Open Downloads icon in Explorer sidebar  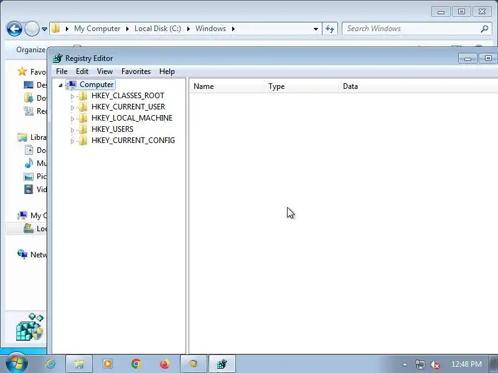click(x=29, y=98)
